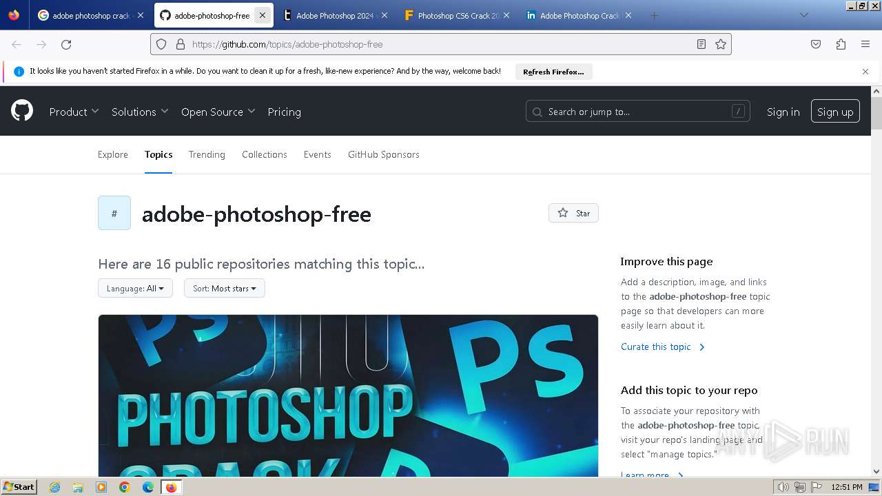Toggle Reader View icon in address bar
The height and width of the screenshot is (496, 882).
(x=701, y=44)
